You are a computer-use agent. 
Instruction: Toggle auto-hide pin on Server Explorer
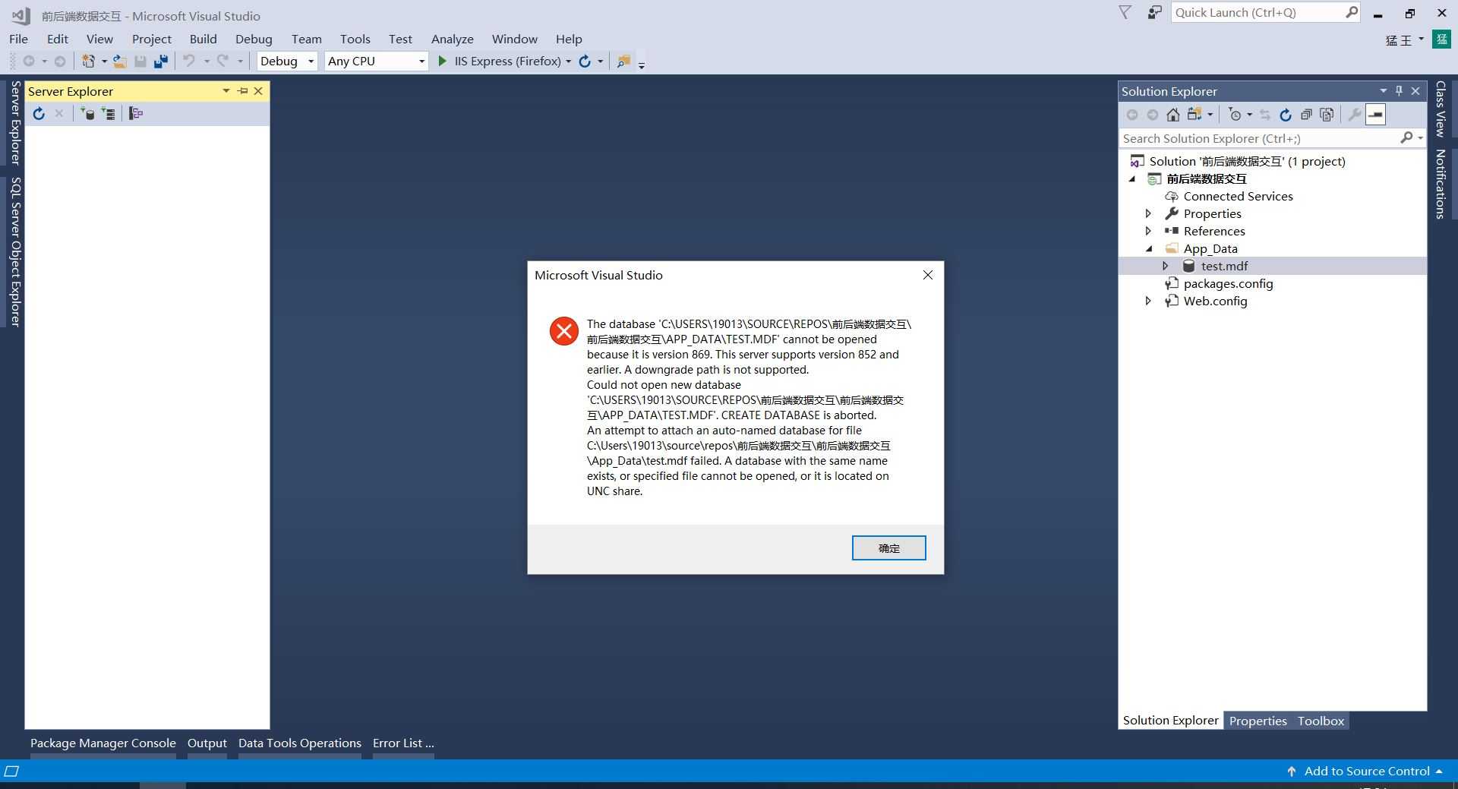[x=243, y=91]
